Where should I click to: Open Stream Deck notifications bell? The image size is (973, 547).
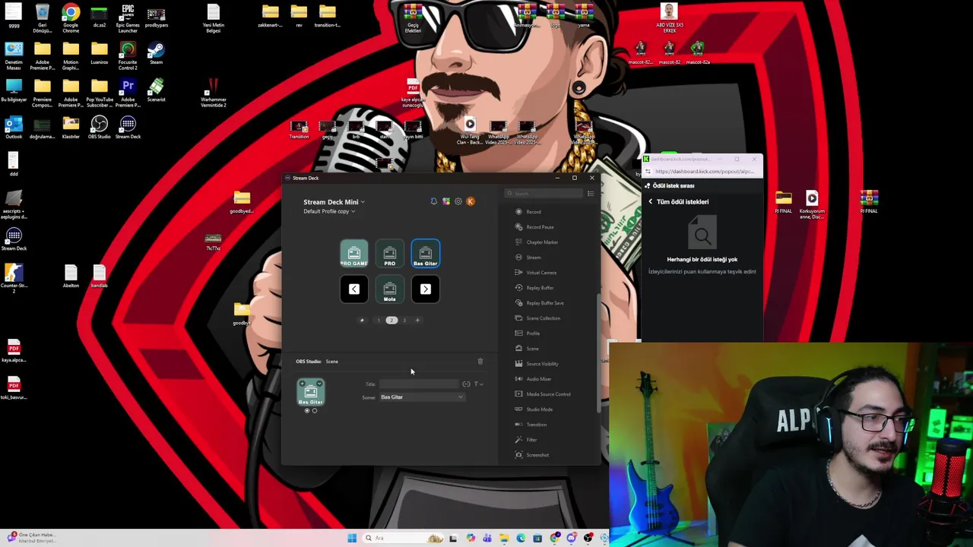pyautogui.click(x=434, y=201)
